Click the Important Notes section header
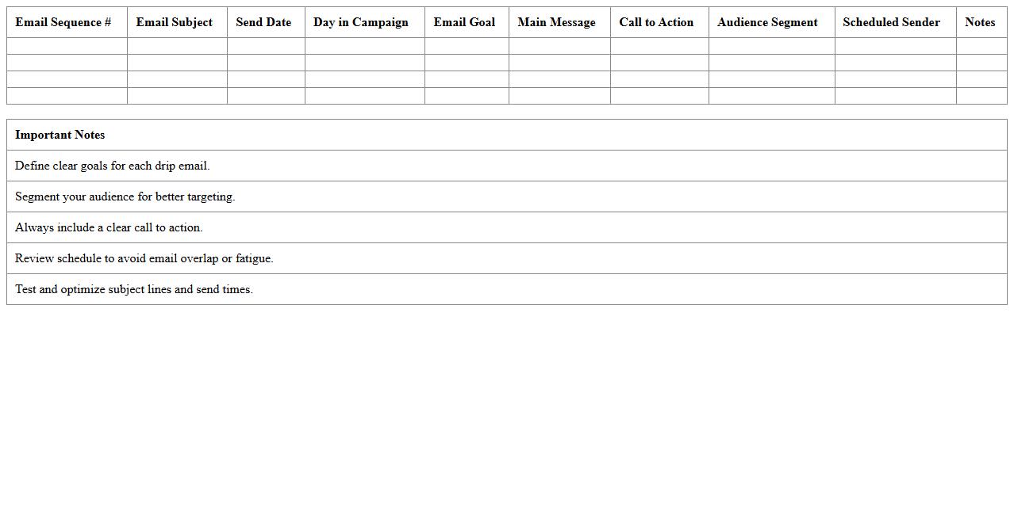Screen dimensions: 1014x515 pos(60,135)
